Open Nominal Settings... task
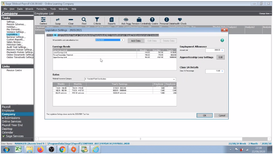This screenshot has height=155, width=274. [16, 37]
